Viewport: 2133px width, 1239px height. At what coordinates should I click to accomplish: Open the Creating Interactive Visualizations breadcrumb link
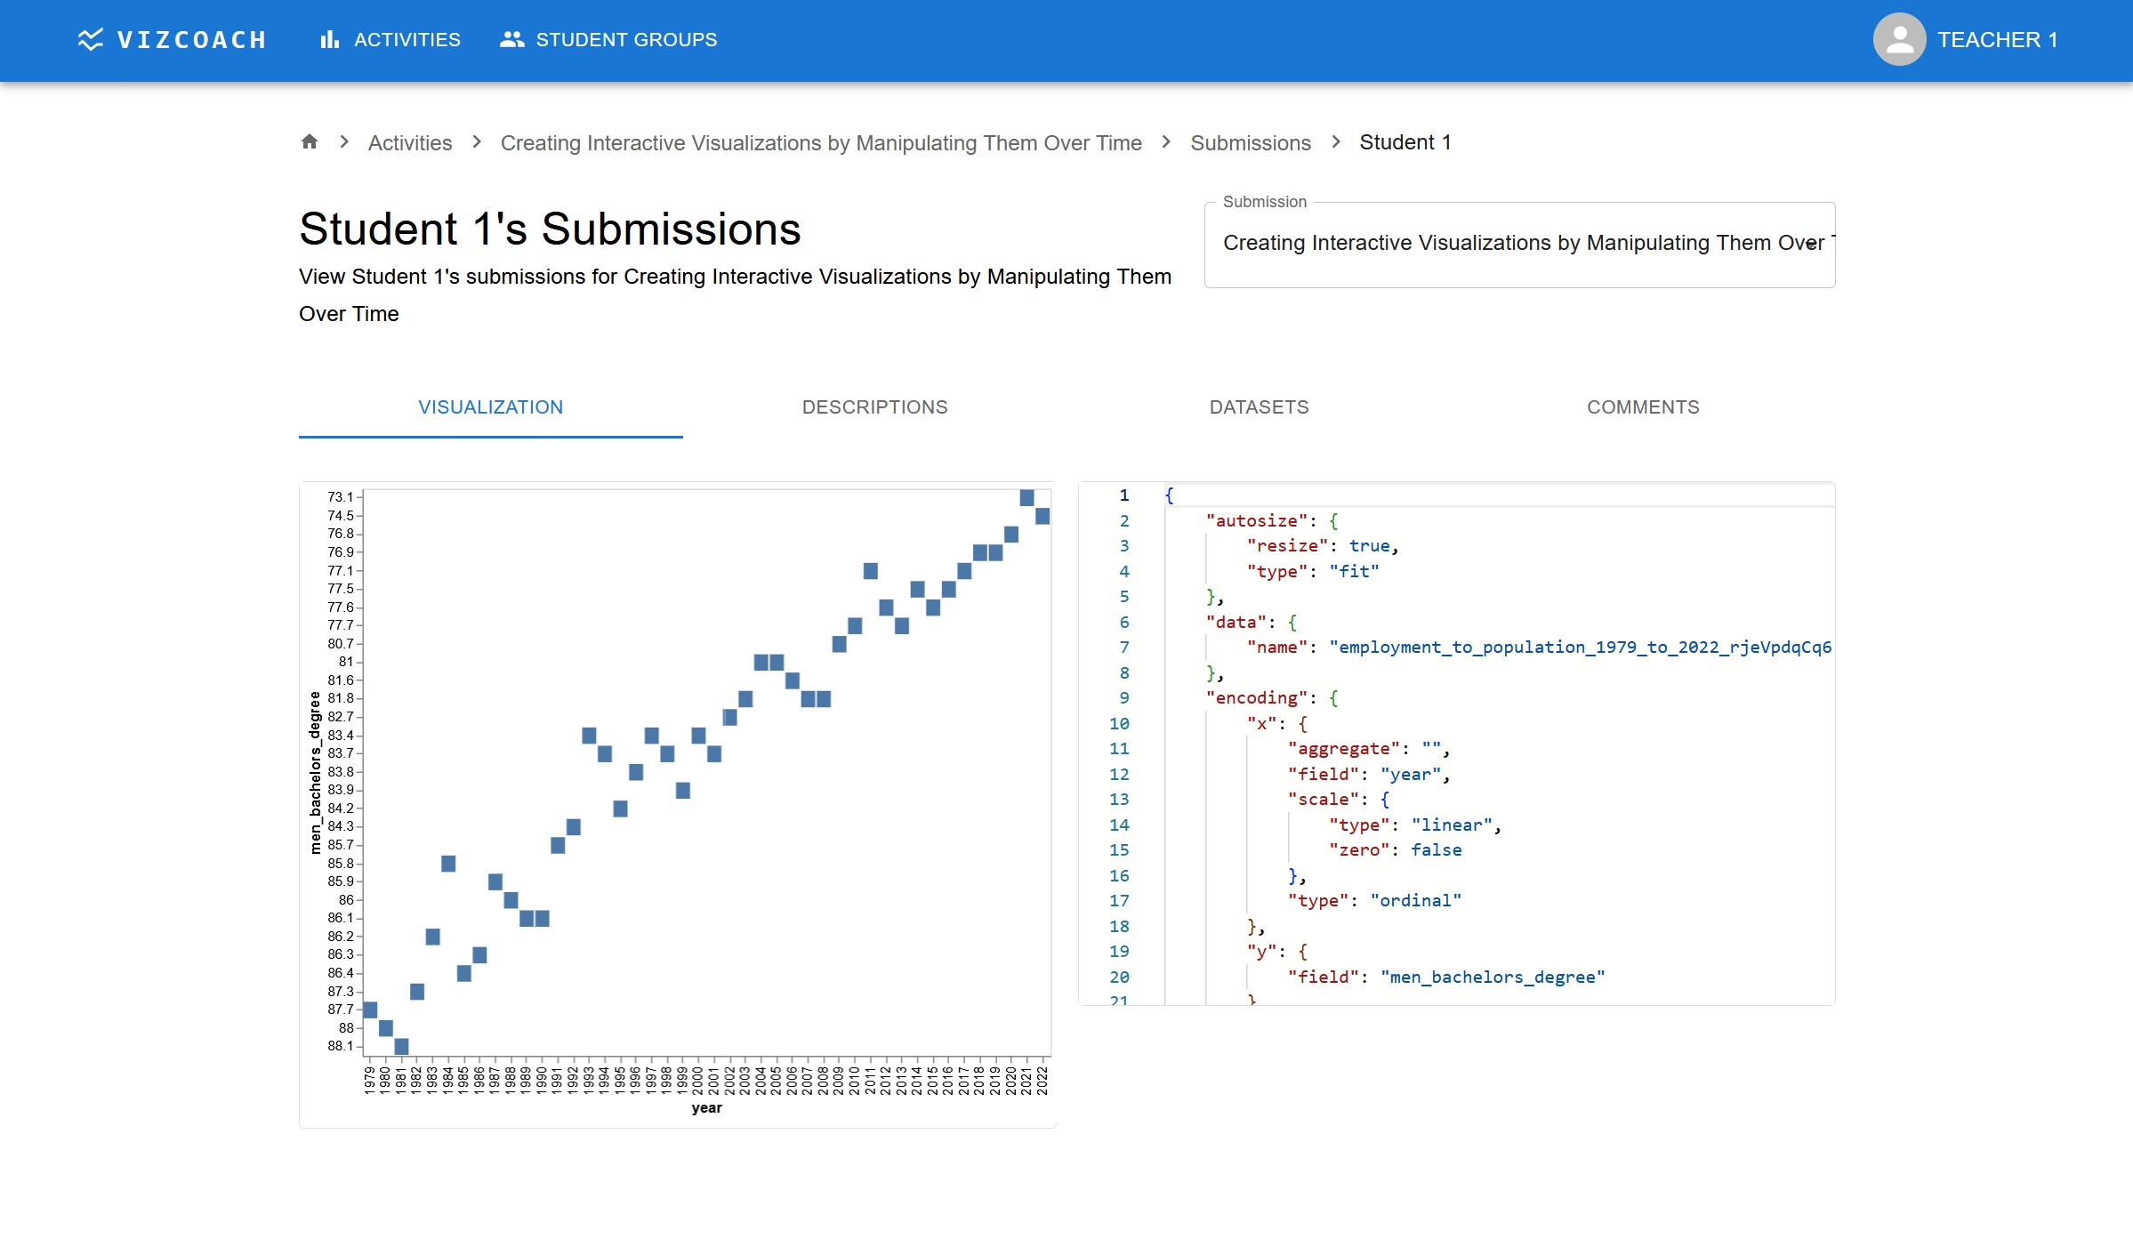coord(820,143)
